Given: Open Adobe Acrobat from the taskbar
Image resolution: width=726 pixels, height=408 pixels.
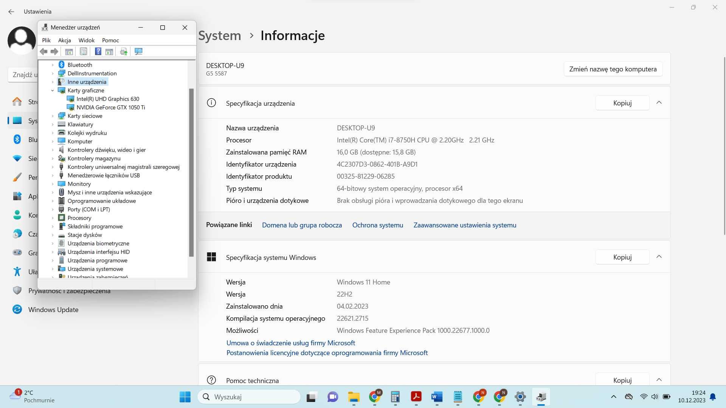Looking at the screenshot, I should coord(416,397).
